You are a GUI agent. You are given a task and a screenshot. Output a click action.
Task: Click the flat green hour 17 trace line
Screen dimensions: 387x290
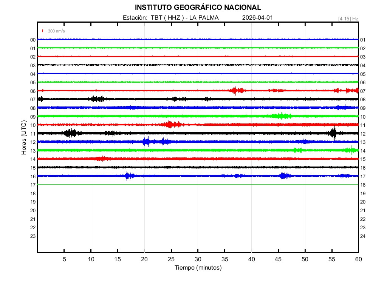(x=198, y=184)
